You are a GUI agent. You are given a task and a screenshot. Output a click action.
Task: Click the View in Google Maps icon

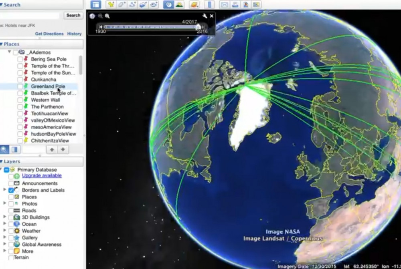point(256,4)
